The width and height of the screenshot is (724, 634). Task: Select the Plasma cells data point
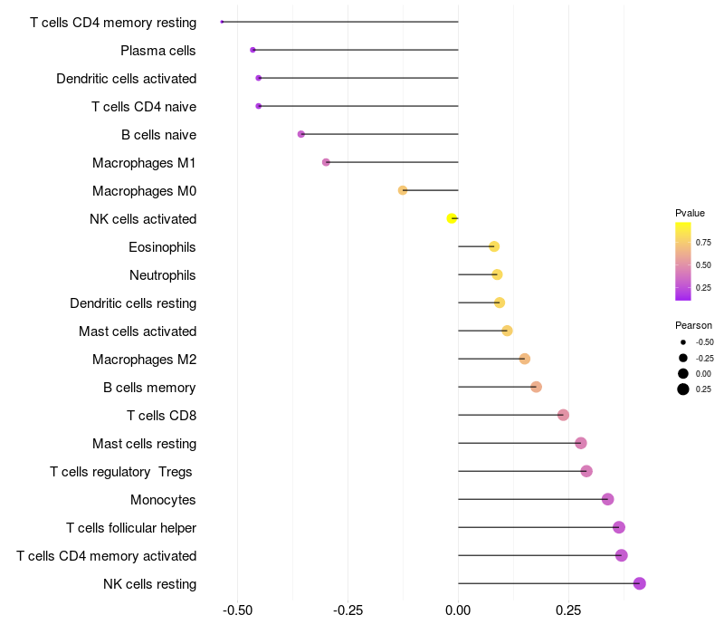[x=252, y=50]
